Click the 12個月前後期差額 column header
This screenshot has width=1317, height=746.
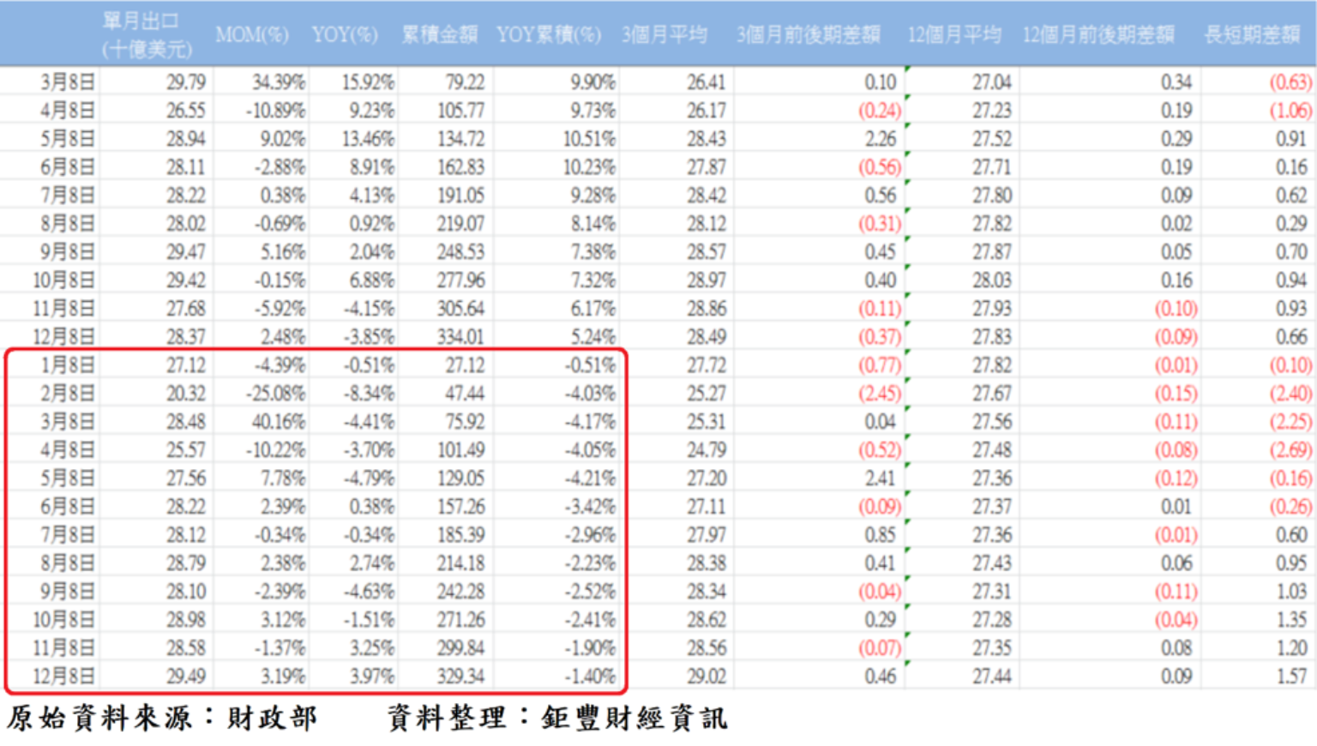pos(1097,35)
